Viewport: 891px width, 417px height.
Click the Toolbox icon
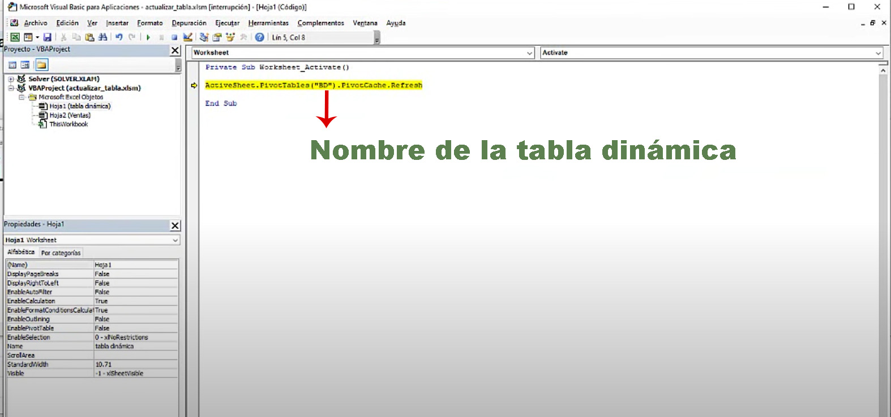pyautogui.click(x=243, y=37)
